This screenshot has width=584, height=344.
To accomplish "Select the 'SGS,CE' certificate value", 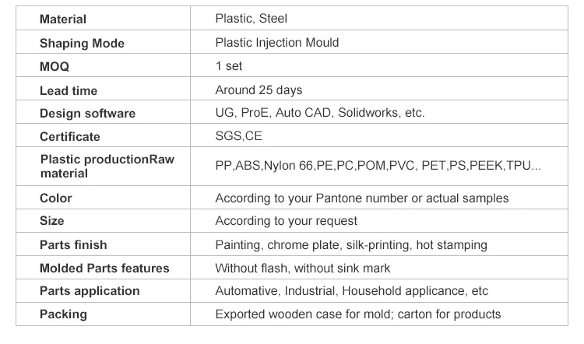I will click(238, 137).
